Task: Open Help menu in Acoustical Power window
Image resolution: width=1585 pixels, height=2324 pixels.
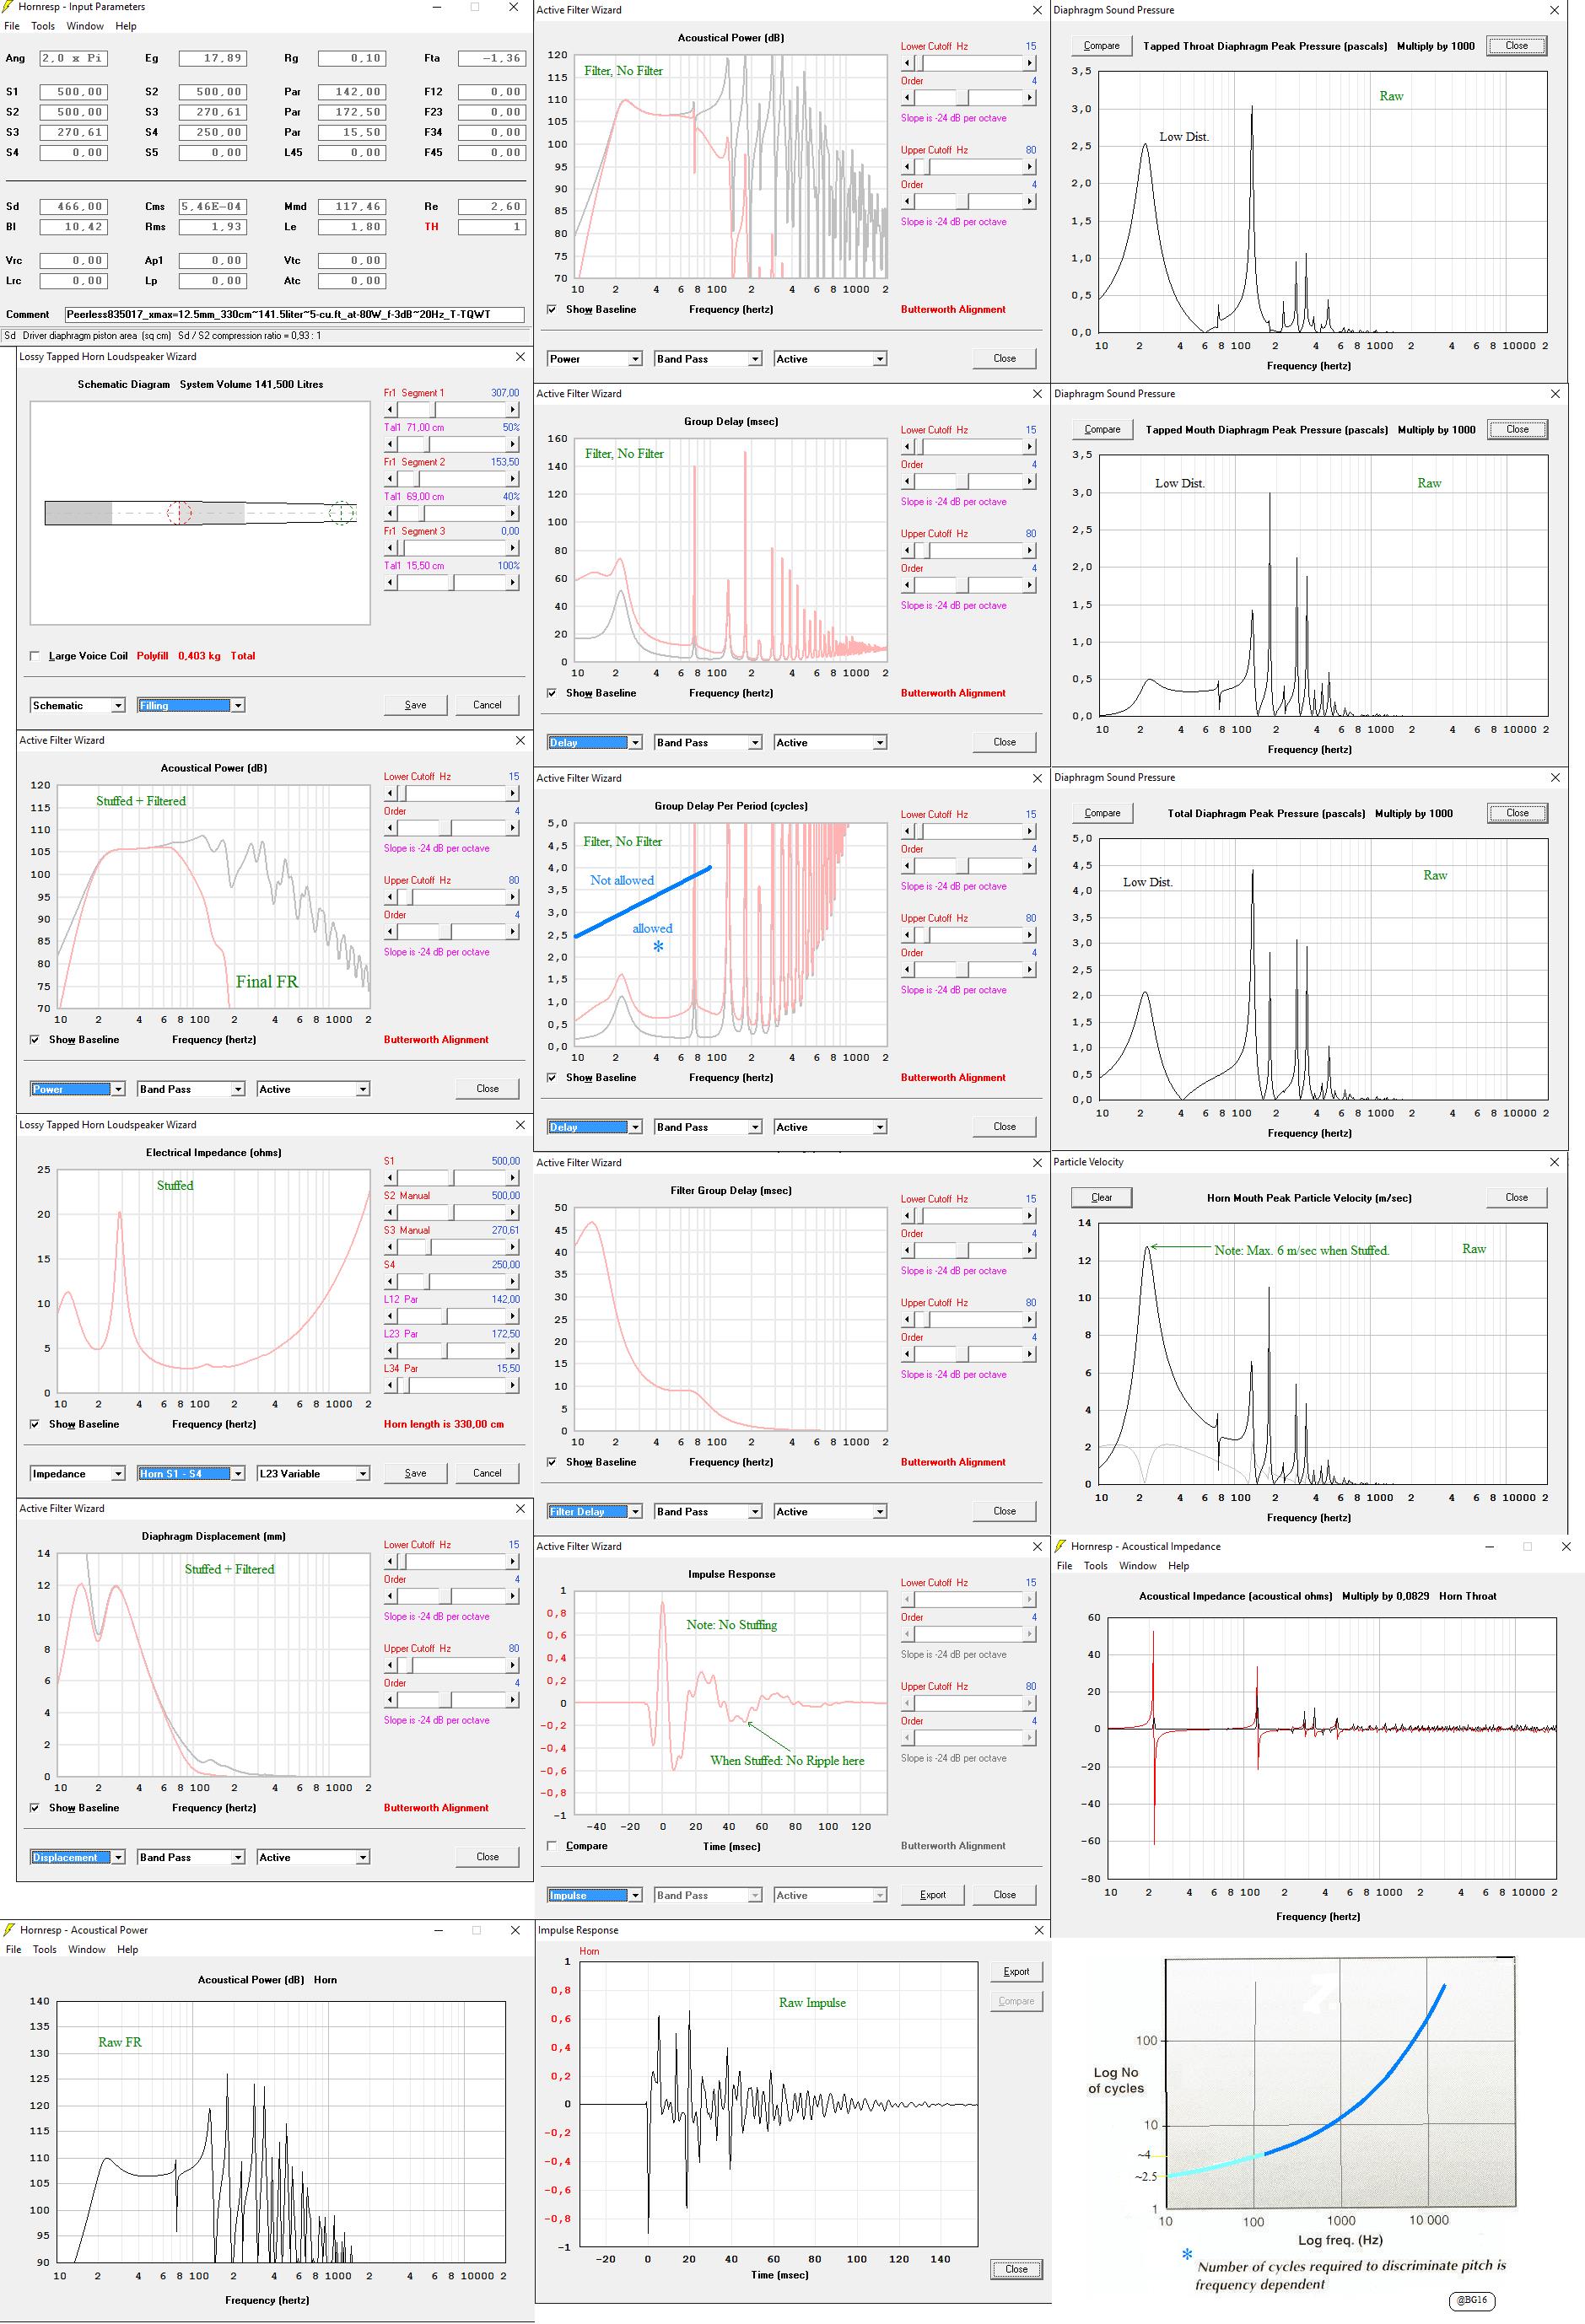Action: [127, 1949]
